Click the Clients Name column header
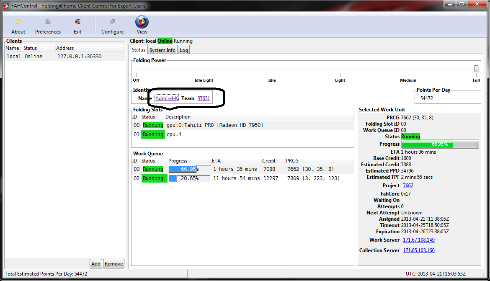Viewport: 490px width, 281px height. (x=13, y=48)
